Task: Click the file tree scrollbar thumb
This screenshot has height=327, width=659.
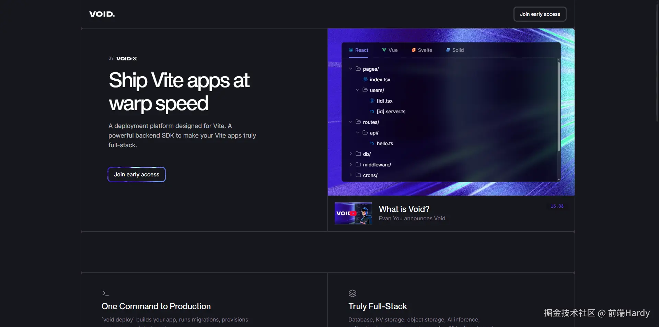Action: pyautogui.click(x=559, y=106)
